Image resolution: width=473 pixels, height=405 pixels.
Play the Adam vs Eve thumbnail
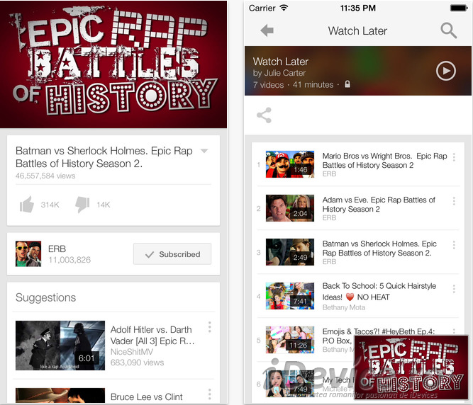tap(290, 208)
